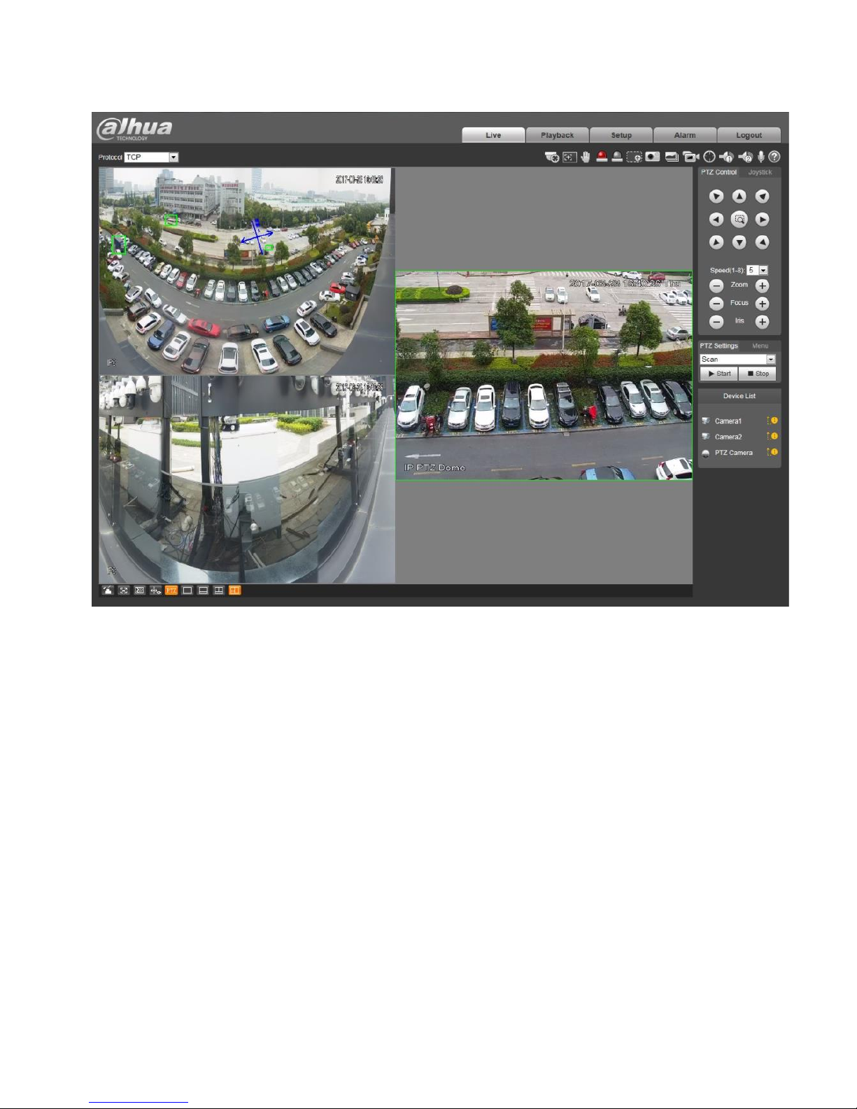857x1109 pixels.
Task: Increase Iris with plus button
Action: [x=763, y=322]
